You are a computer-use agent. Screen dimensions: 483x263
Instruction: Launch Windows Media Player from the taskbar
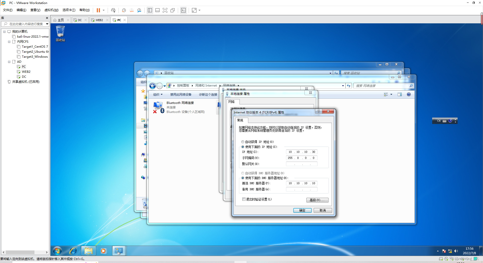pos(103,251)
